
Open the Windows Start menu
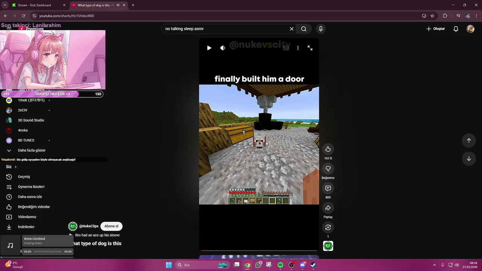click(169, 265)
